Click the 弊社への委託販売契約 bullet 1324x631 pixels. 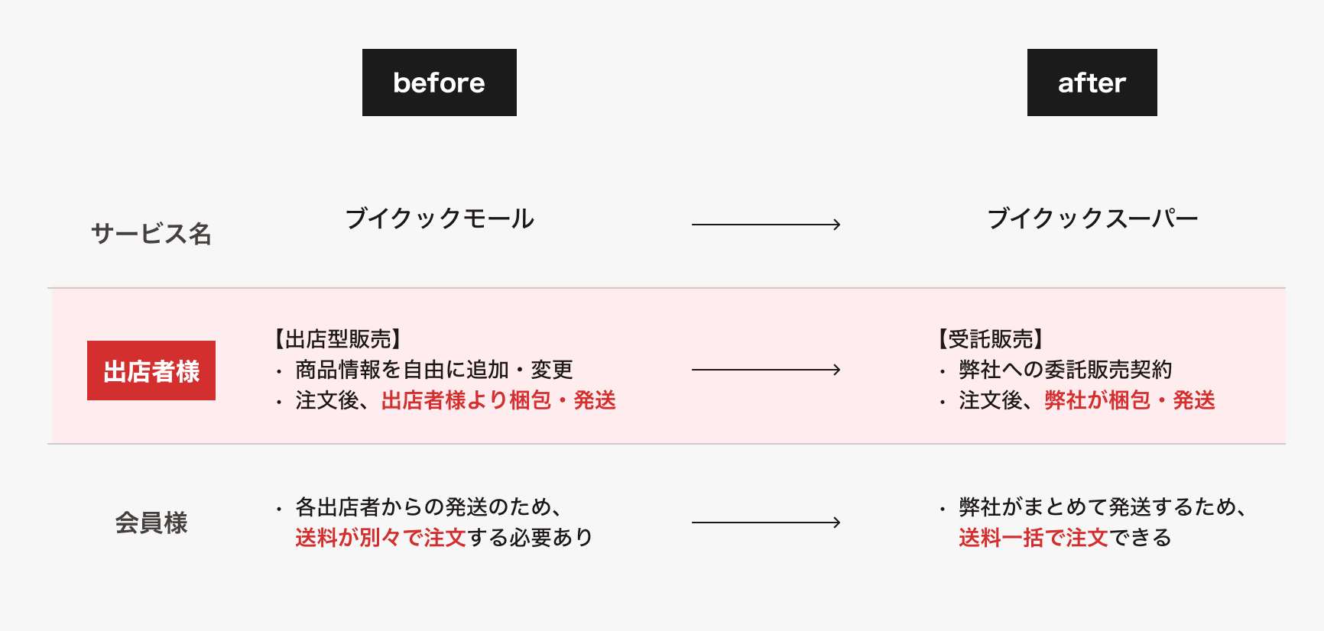1065,370
